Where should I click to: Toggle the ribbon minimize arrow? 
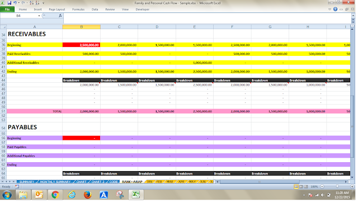coord(329,10)
